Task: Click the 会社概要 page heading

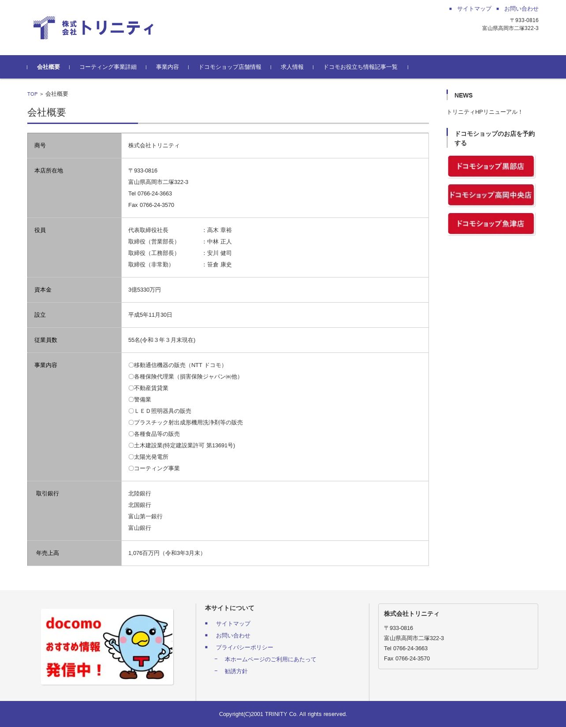Action: (x=47, y=112)
